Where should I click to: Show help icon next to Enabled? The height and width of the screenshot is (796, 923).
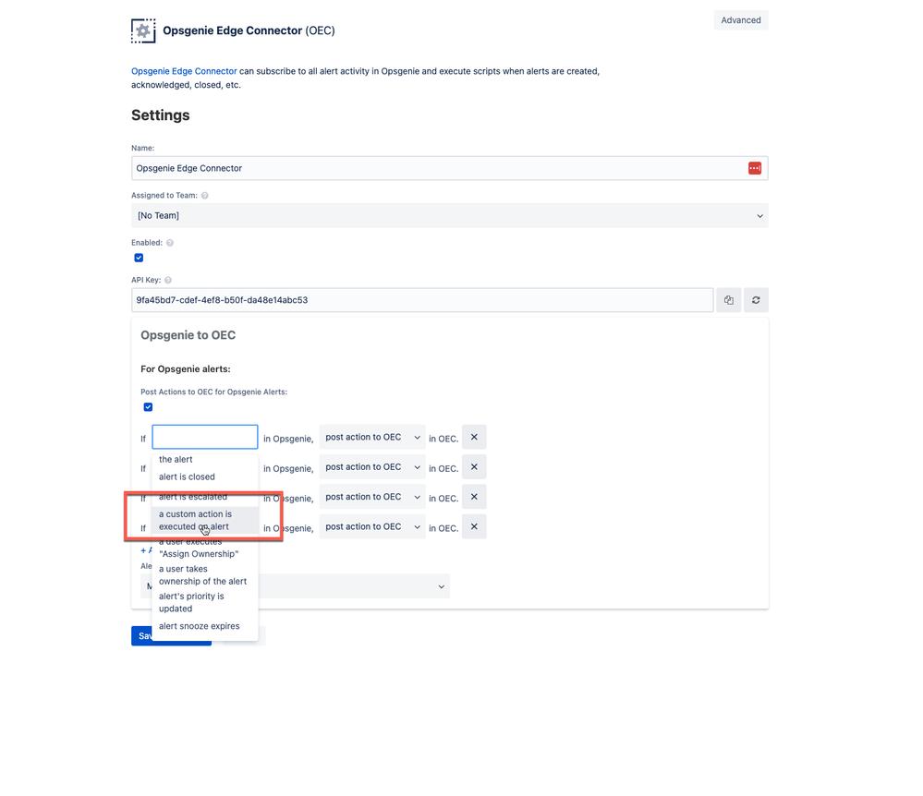coord(169,242)
